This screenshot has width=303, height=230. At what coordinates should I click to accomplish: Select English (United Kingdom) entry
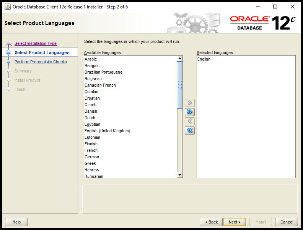pos(130,131)
